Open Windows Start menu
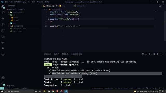The width and height of the screenshot is (166, 93). tap(2, 91)
